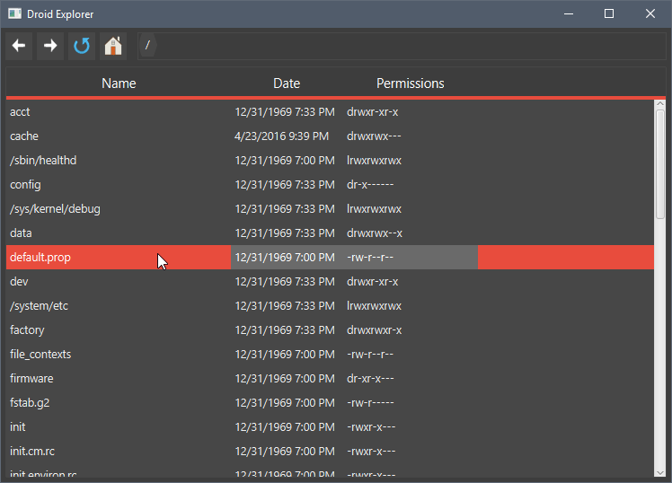Click permissions drwxrwx--- of cache

click(374, 136)
